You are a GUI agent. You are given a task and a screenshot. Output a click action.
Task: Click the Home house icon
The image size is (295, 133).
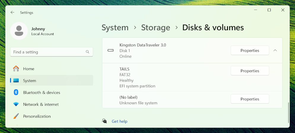coord(16,69)
